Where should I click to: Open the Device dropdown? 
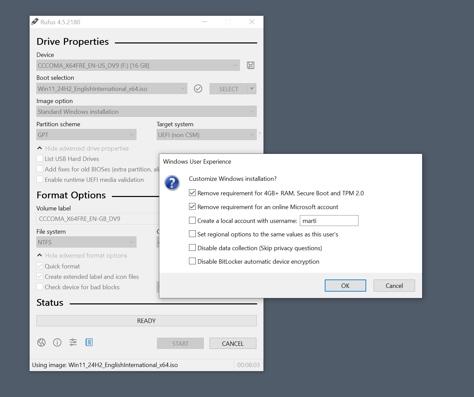(x=138, y=65)
